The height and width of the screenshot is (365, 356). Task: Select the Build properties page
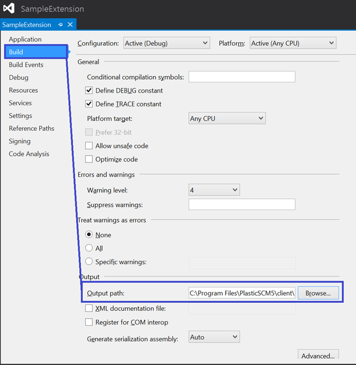(x=36, y=52)
